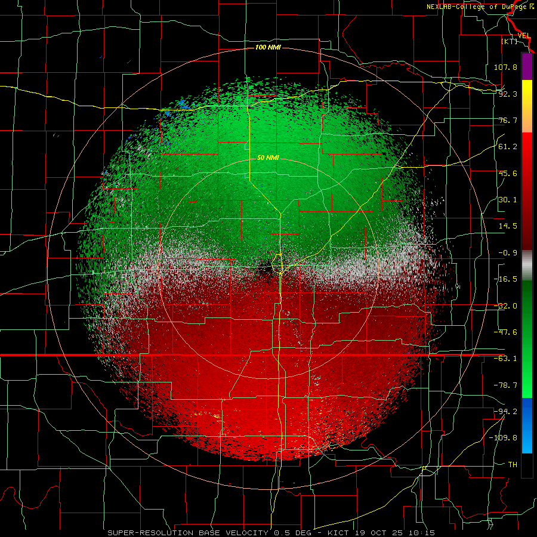537x537 pixels.
Task: Click the VEL legend title
Action: point(524,36)
